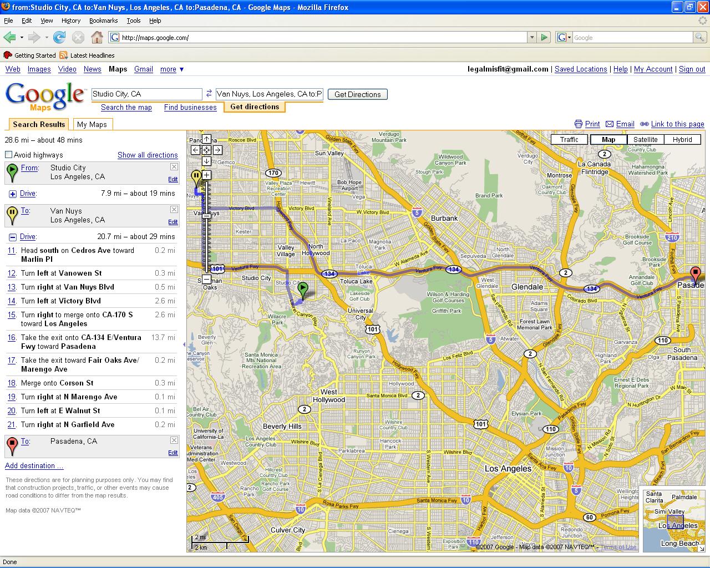The image size is (710, 568).
Task: Click the Firefox Google search box
Action: [x=632, y=37]
